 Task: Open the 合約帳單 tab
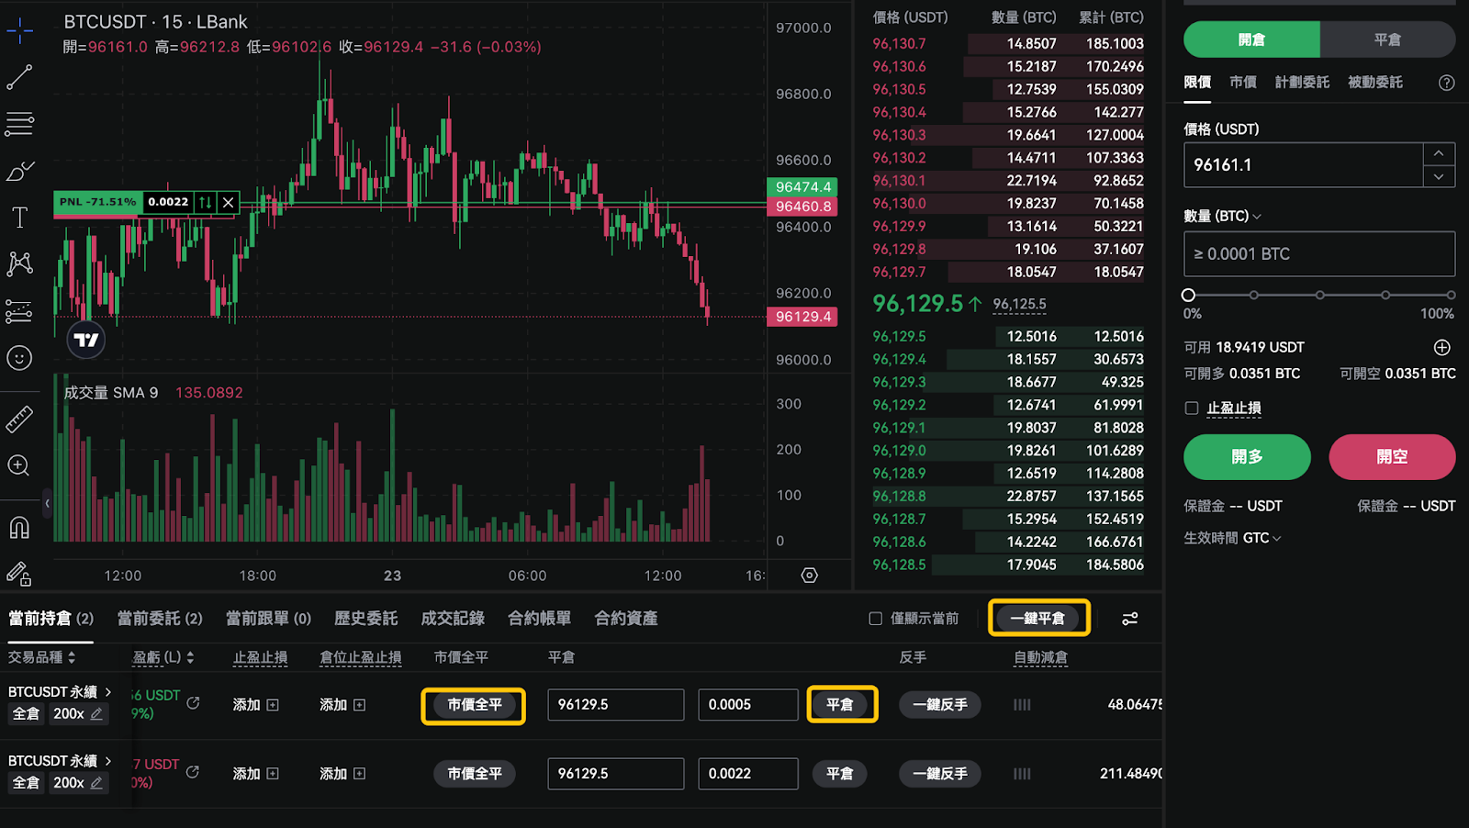pyautogui.click(x=540, y=619)
